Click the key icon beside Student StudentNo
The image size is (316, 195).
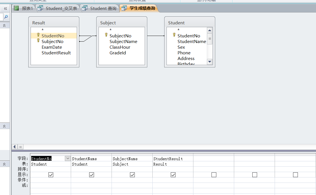(x=174, y=35)
